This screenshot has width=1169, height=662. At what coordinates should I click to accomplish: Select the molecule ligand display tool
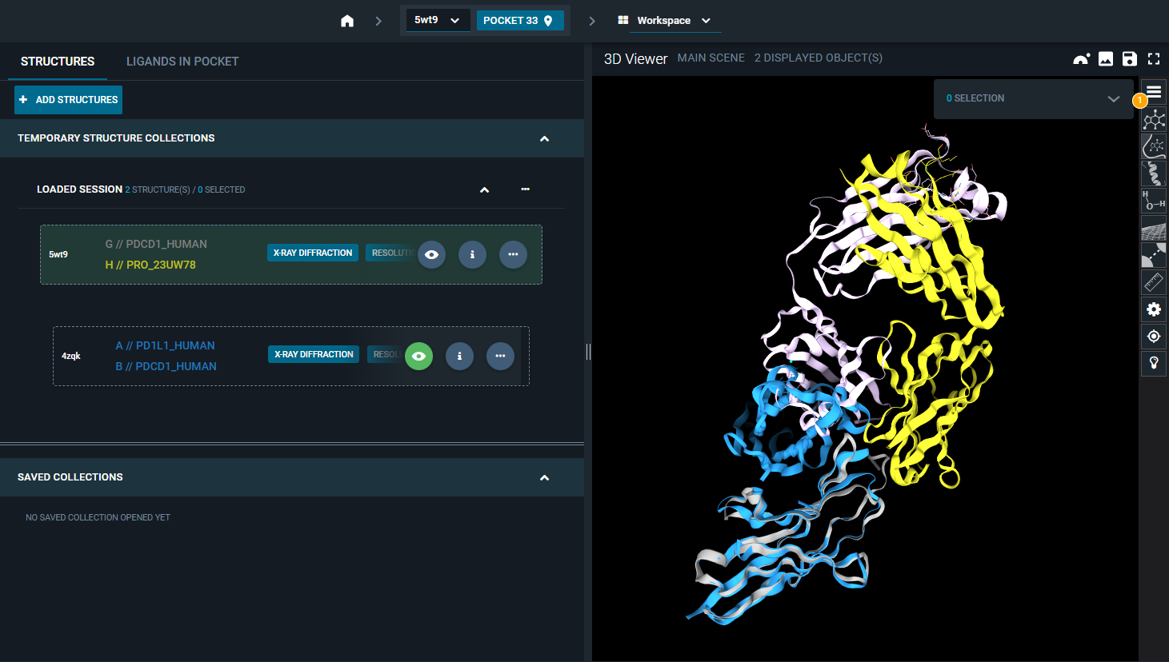click(1154, 120)
